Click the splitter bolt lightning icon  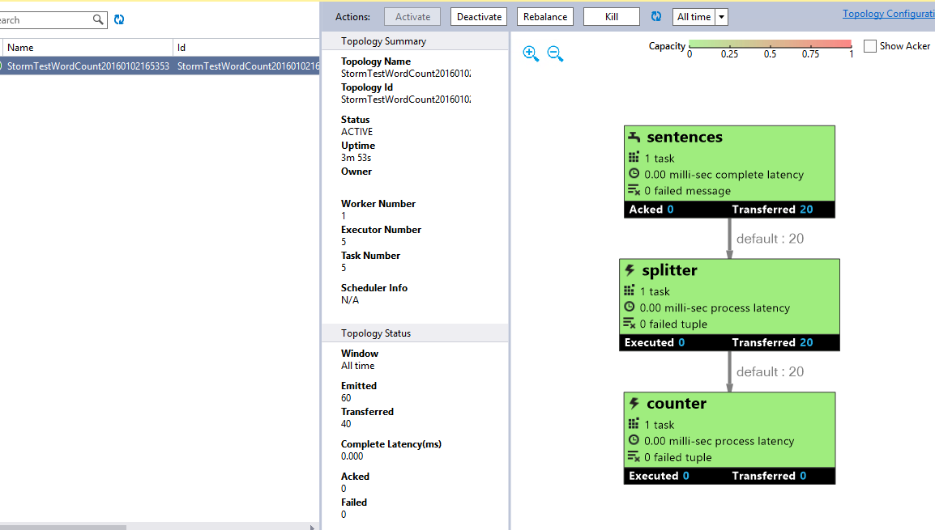pyautogui.click(x=630, y=270)
